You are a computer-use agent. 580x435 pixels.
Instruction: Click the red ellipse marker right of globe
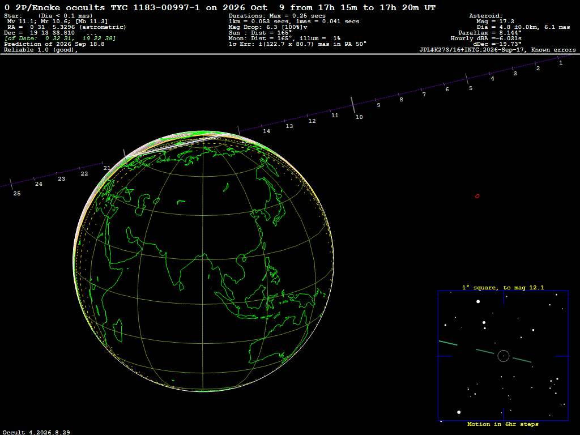(477, 196)
